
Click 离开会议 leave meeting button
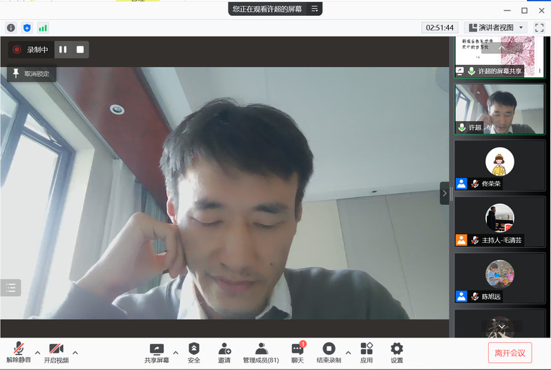click(510, 353)
